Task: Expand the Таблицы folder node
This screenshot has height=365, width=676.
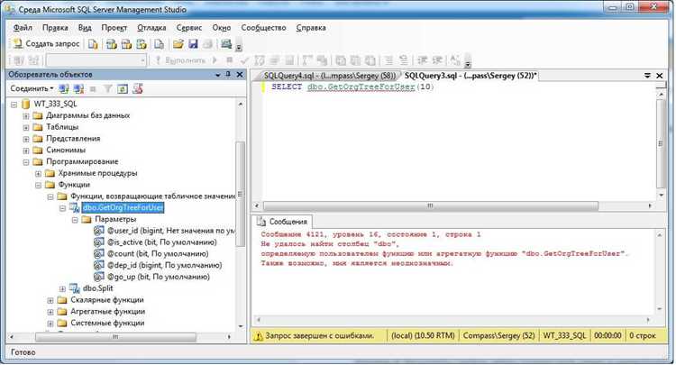Action: 26,127
